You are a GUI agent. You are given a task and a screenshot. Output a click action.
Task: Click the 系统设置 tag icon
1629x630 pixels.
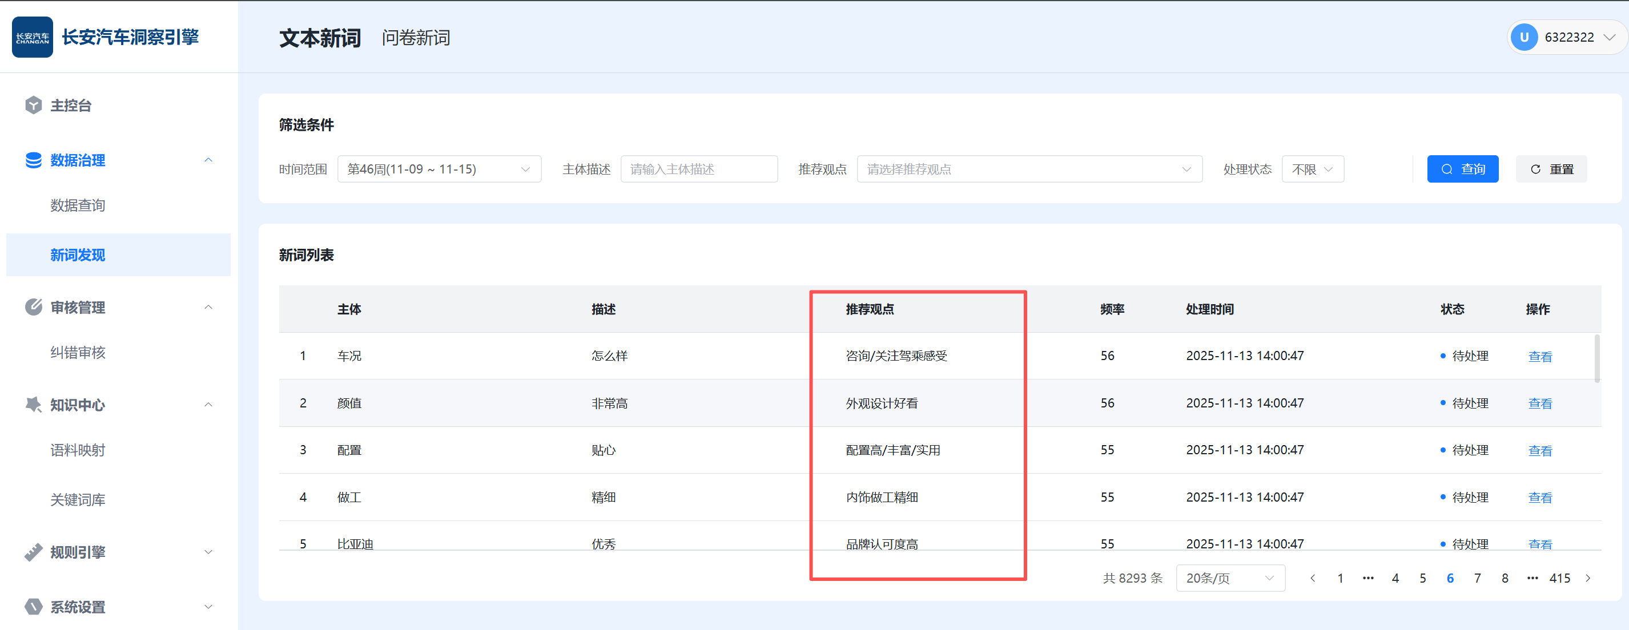click(34, 607)
